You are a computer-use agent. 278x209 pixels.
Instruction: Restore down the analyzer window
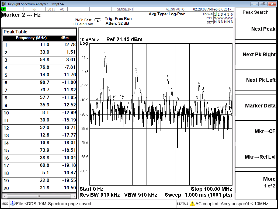click(x=263, y=4)
